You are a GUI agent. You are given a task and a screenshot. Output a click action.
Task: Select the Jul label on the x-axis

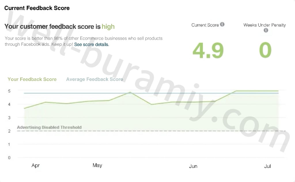click(x=268, y=166)
